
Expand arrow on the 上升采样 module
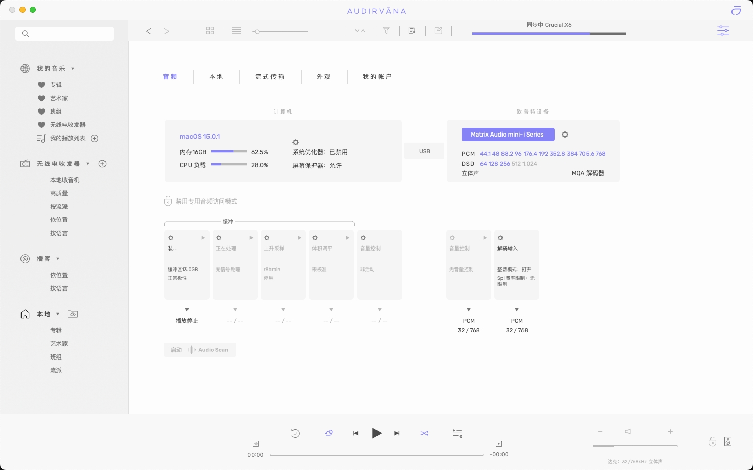pos(300,238)
